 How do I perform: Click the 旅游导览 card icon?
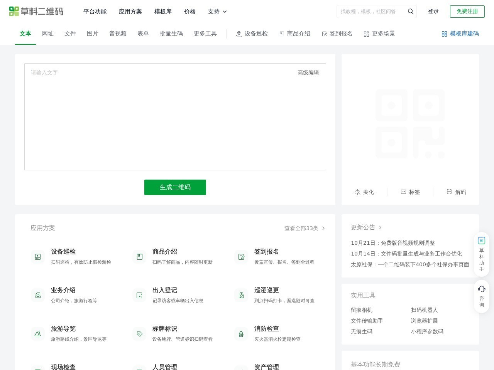click(38, 334)
